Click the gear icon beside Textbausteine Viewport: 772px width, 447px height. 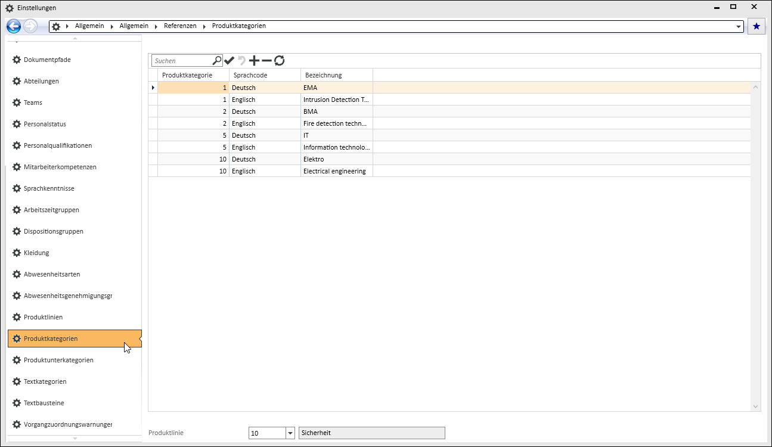pos(17,403)
